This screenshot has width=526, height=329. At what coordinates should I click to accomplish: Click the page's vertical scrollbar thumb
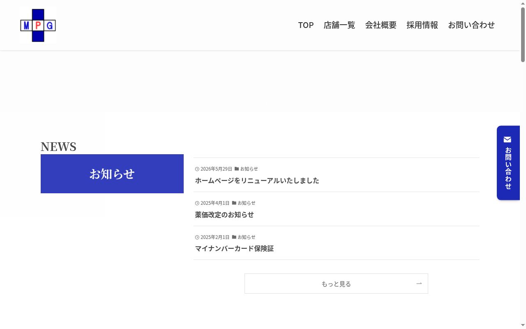tap(523, 35)
